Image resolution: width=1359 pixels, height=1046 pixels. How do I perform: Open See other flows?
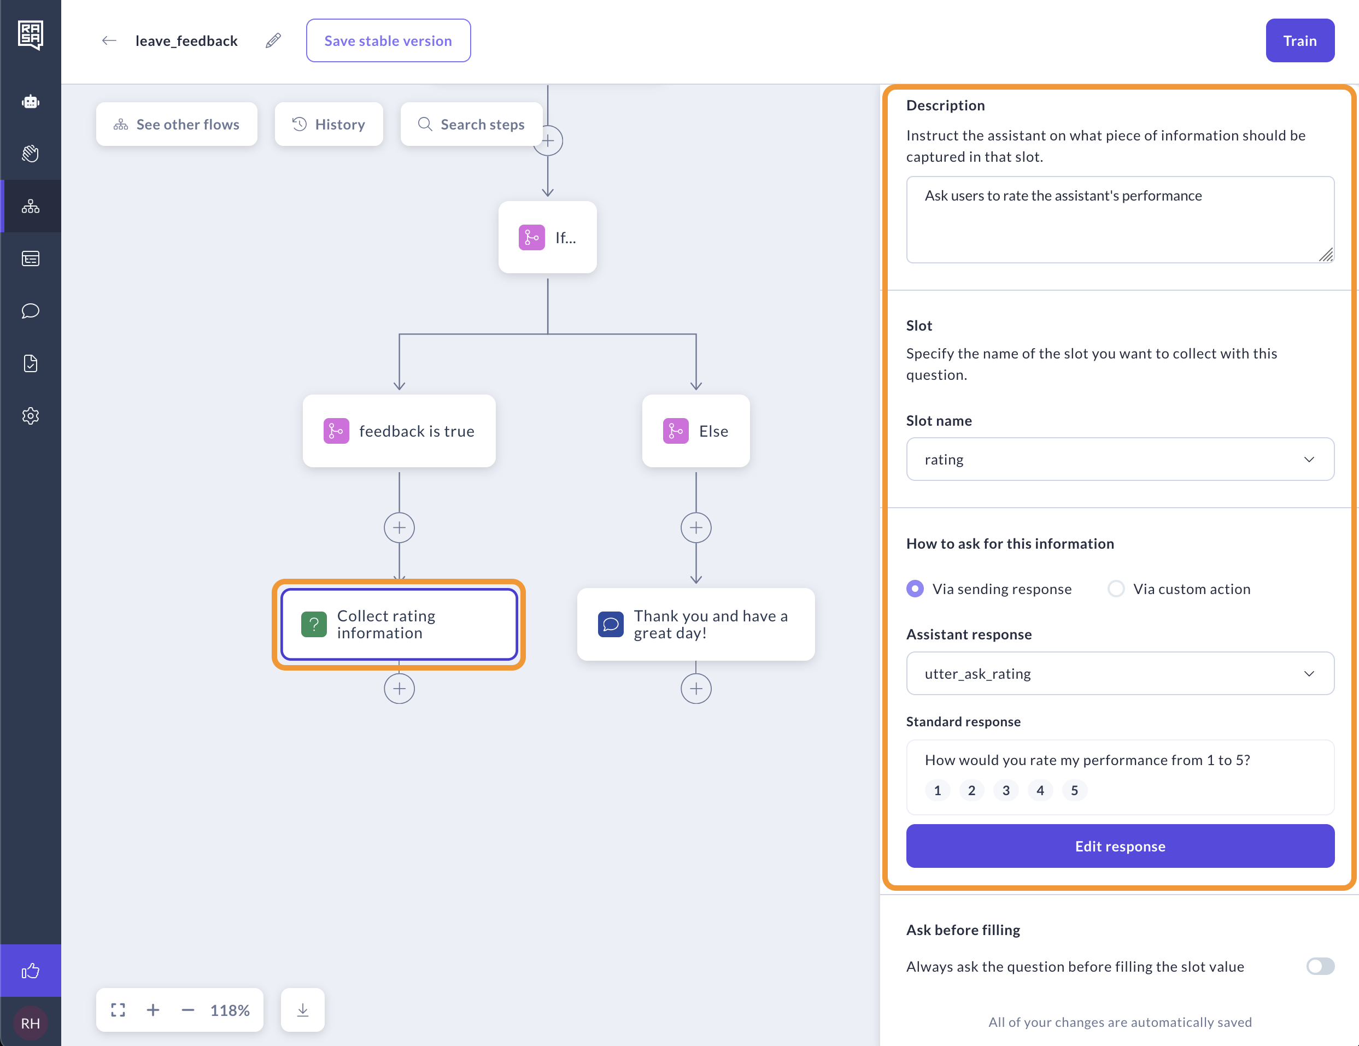(177, 125)
